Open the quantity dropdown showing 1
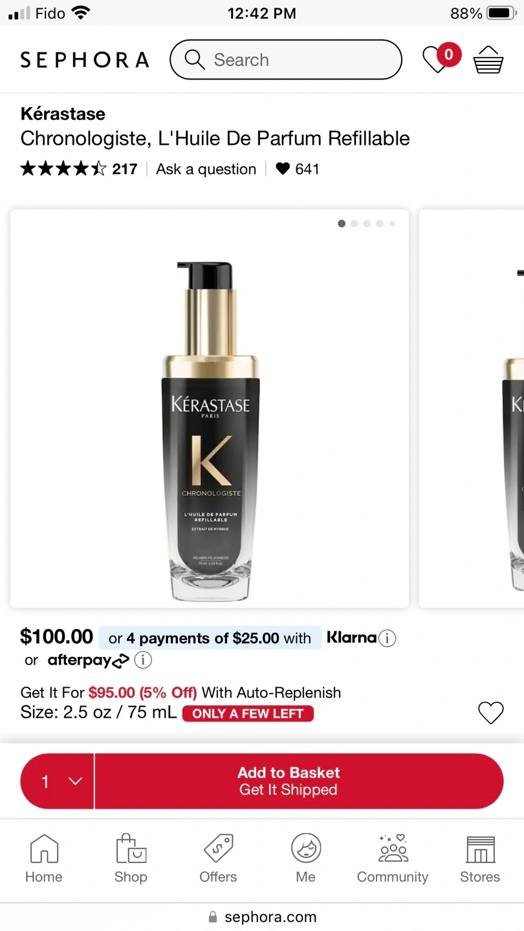 click(x=58, y=781)
